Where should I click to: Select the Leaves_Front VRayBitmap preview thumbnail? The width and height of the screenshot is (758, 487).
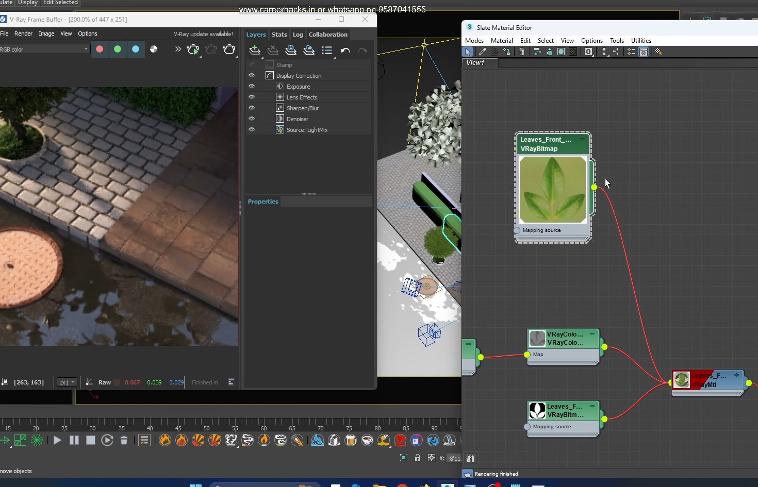(553, 189)
